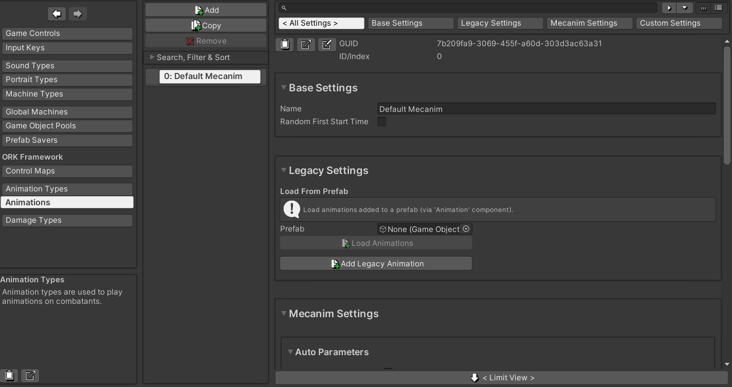
Task: Open Animation Types section
Action: (67, 189)
